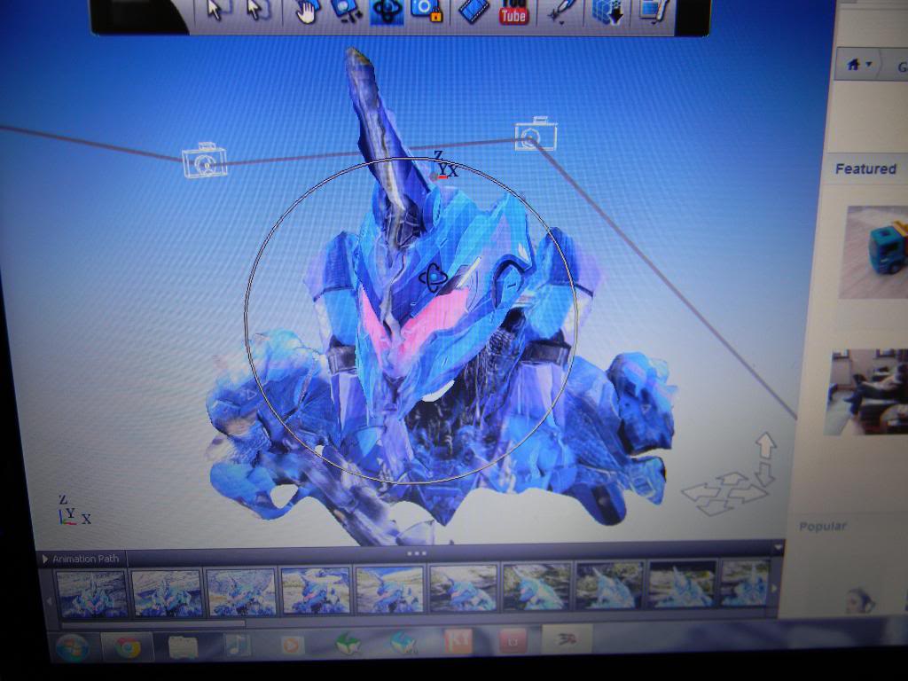
Task: Open the film strip animation tool
Action: 474,12
